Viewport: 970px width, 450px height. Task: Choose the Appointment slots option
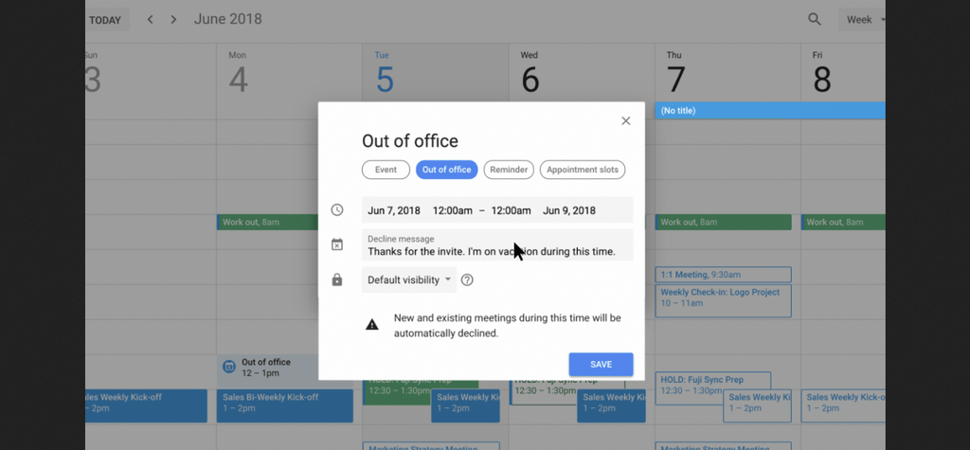click(x=583, y=171)
